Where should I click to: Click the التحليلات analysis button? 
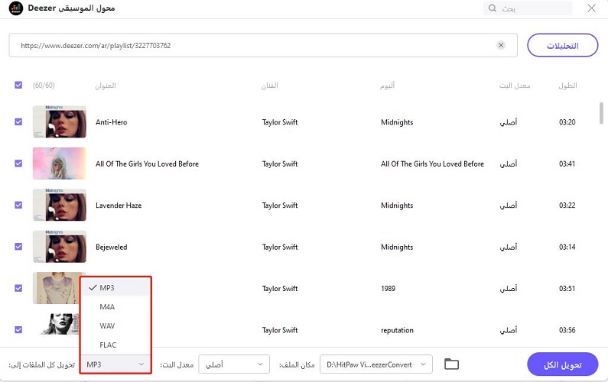tap(562, 45)
